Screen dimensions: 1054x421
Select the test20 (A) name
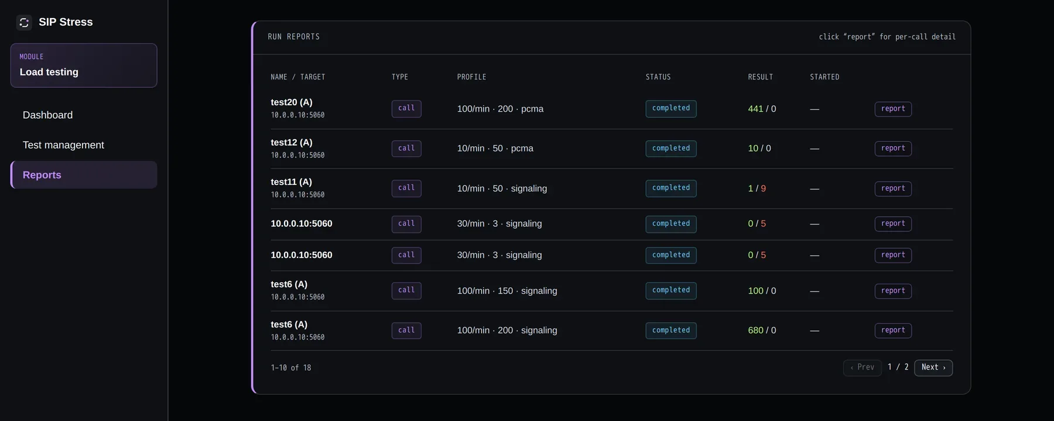(x=292, y=102)
